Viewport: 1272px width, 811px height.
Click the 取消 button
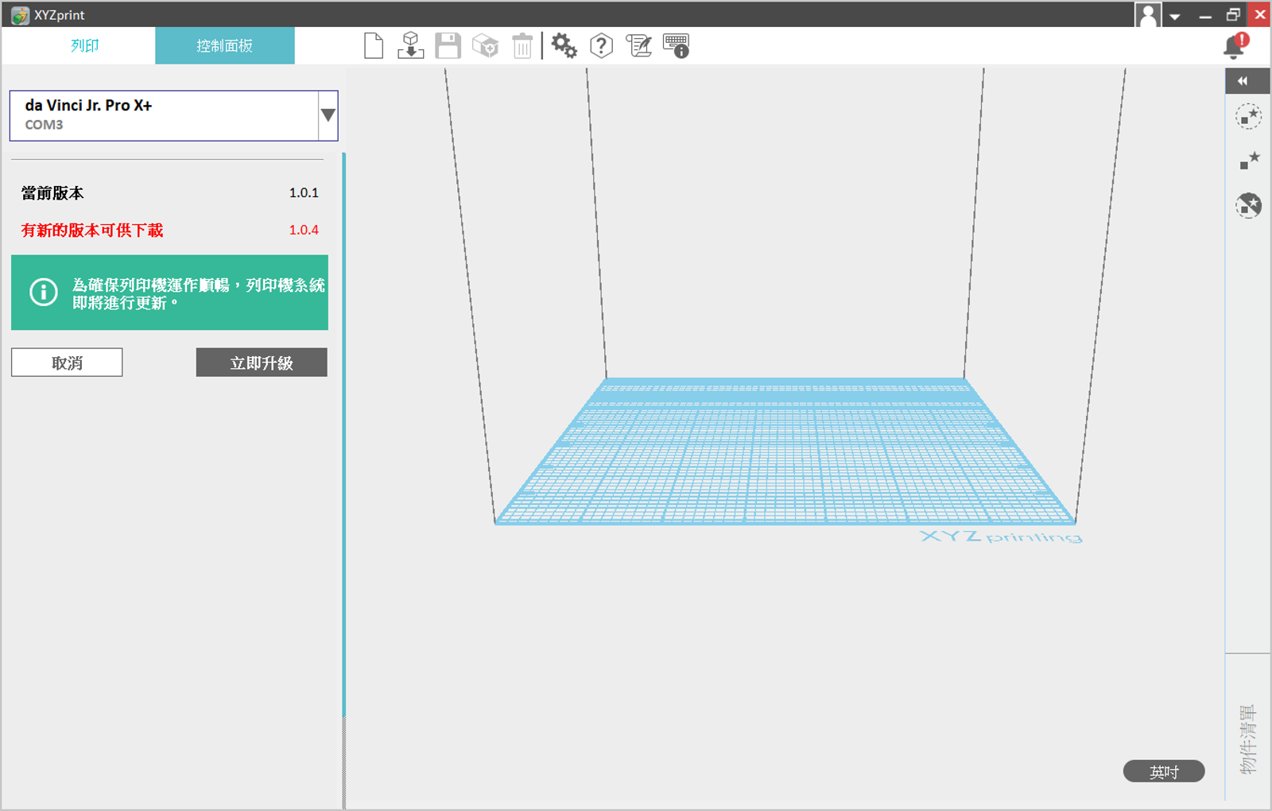(x=67, y=363)
